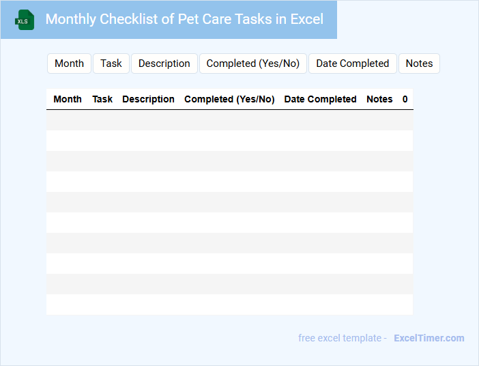The image size is (479, 366).
Task: Click the Completed (Yes/No) table column header
Action: click(x=229, y=99)
